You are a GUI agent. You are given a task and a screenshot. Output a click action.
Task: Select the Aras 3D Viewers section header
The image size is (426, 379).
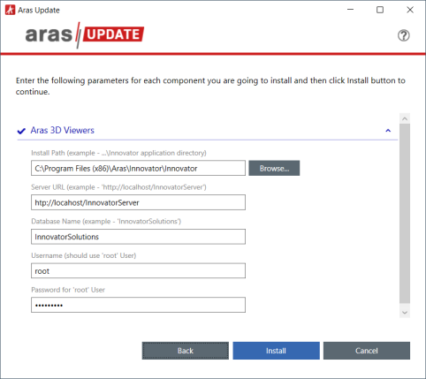[x=63, y=130]
